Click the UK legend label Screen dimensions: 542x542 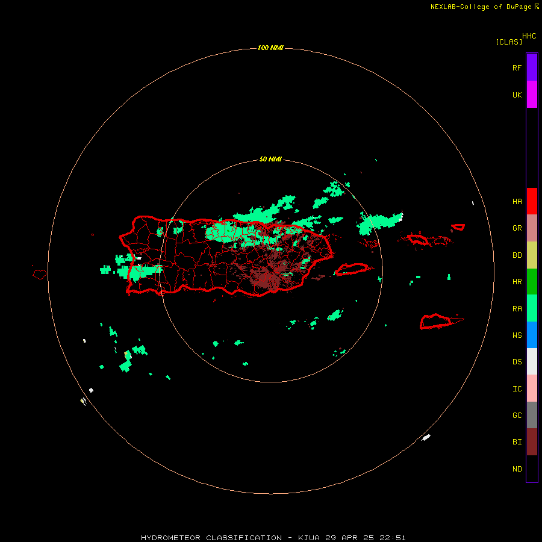pyautogui.click(x=517, y=95)
